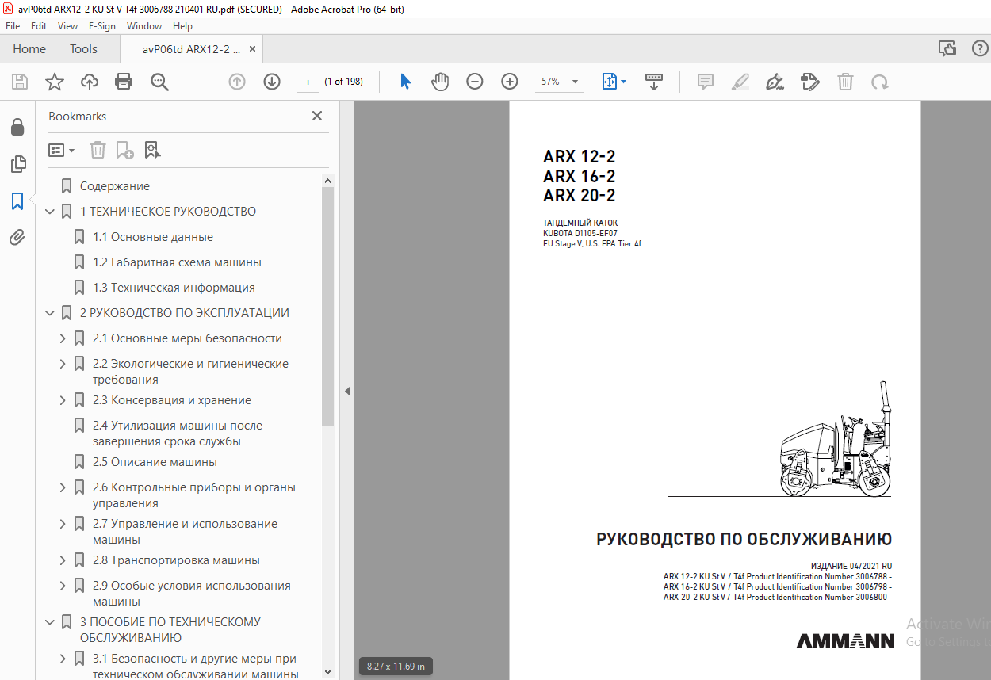Close the avP06td ARX12-2 document tab
The height and width of the screenshot is (680, 991).
253,48
